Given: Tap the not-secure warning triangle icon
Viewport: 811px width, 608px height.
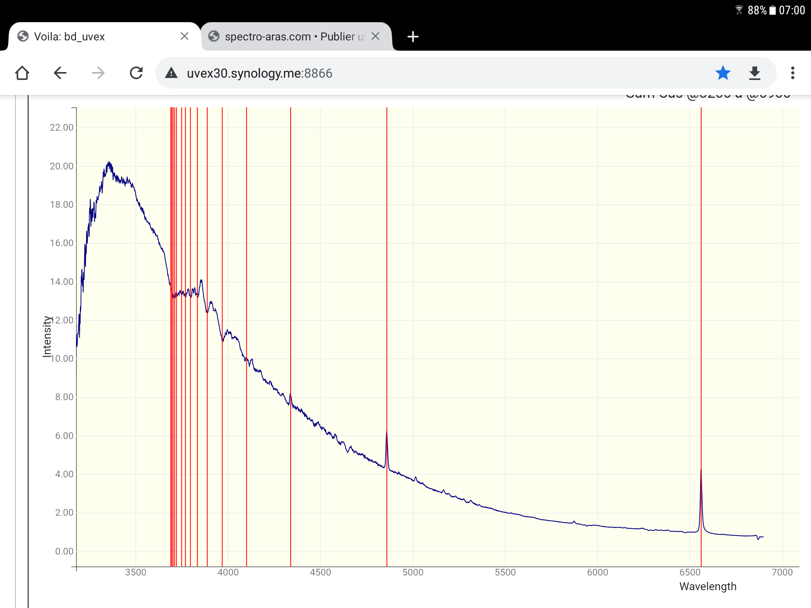Looking at the screenshot, I should 171,73.
